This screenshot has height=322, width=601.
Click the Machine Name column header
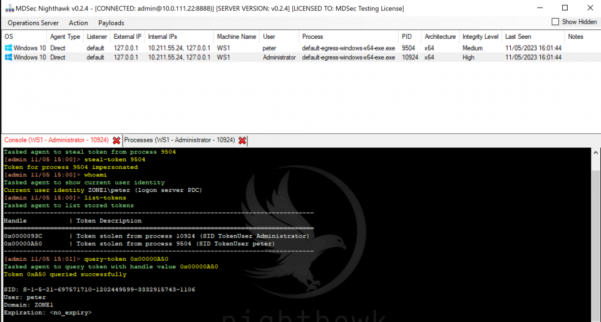[x=236, y=37]
